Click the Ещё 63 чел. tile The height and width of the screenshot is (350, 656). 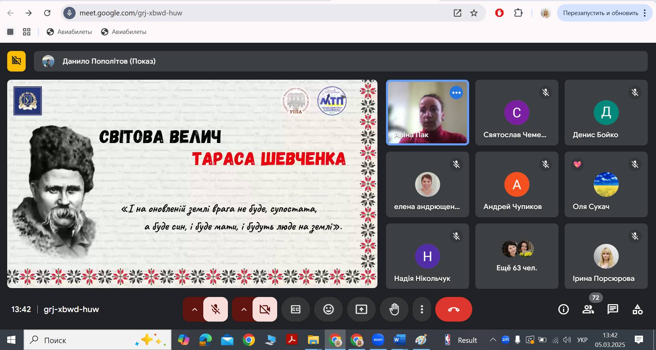(x=516, y=256)
